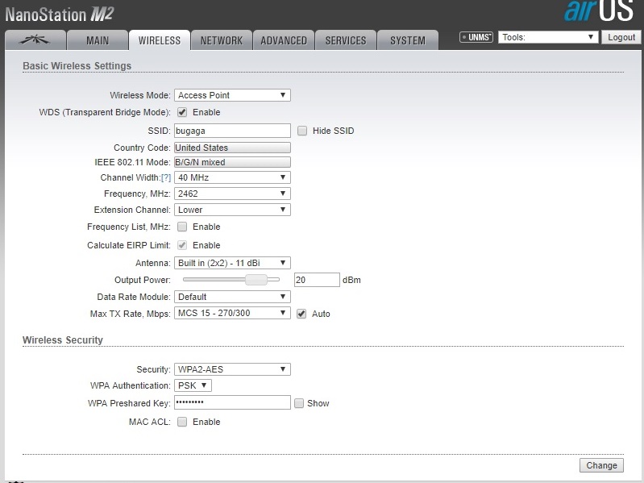The height and width of the screenshot is (483, 644).
Task: Click the Output Power dBm field
Action: click(317, 280)
